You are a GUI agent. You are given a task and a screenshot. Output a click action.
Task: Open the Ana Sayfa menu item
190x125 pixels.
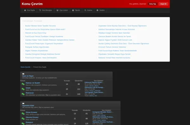[29, 10]
